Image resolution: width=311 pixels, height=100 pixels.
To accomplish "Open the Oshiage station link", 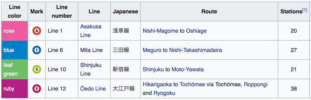I will [196, 31].
